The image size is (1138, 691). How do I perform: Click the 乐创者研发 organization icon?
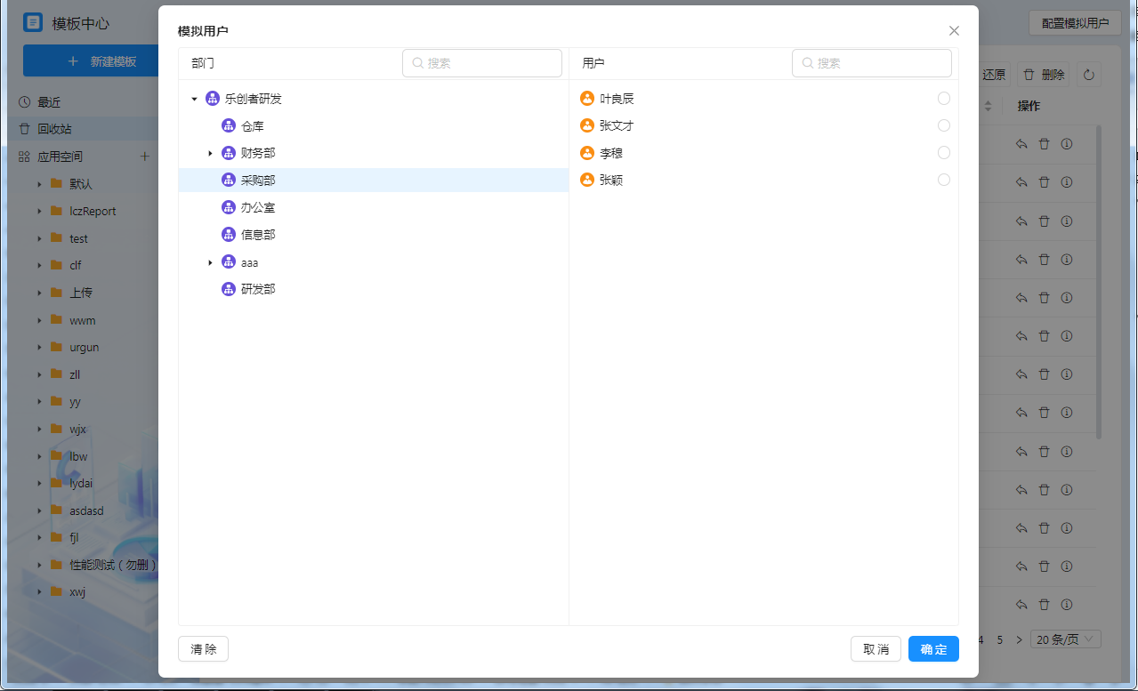click(213, 99)
